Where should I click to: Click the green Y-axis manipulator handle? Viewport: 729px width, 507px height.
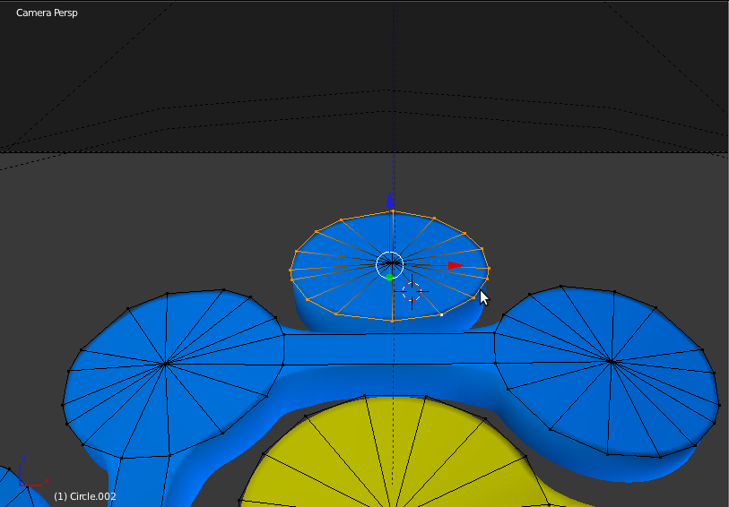(389, 277)
